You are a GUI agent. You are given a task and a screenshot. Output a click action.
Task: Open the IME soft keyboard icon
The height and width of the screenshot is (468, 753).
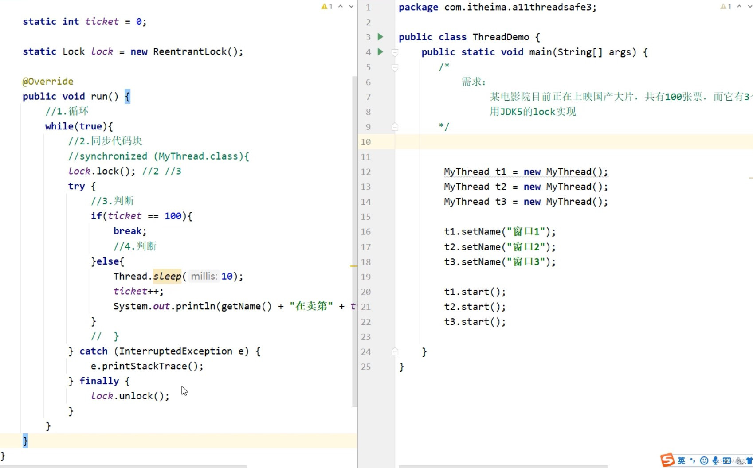[x=727, y=461]
